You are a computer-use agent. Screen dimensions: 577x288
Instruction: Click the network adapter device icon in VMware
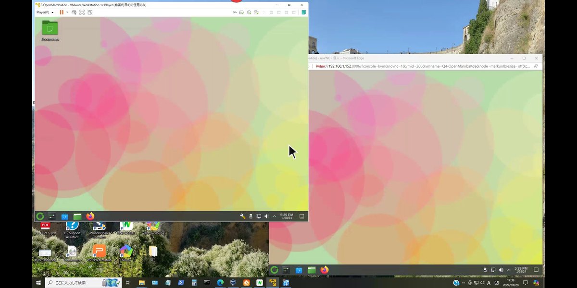[x=257, y=12]
